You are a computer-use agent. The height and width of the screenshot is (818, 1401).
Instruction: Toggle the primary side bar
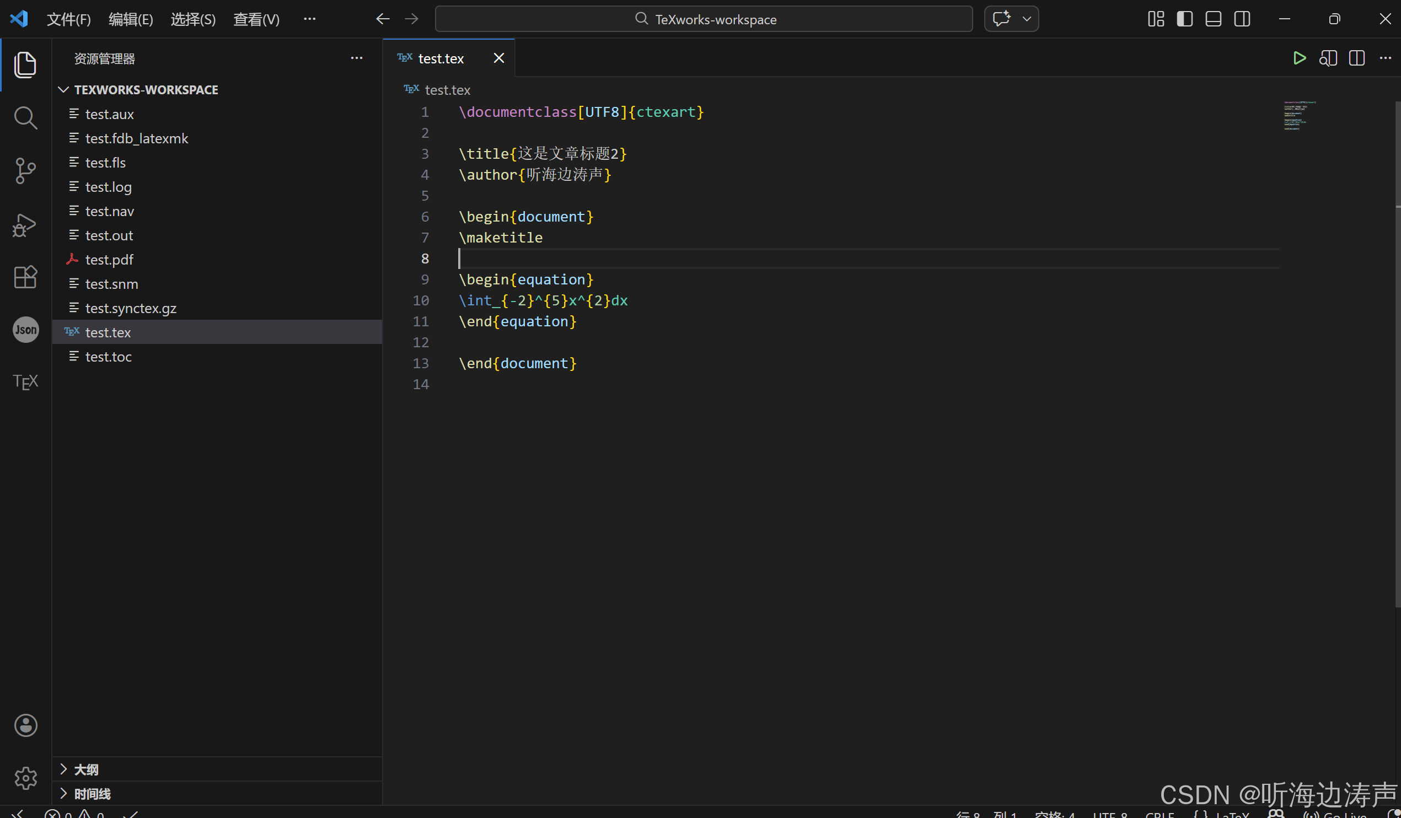click(x=1185, y=19)
